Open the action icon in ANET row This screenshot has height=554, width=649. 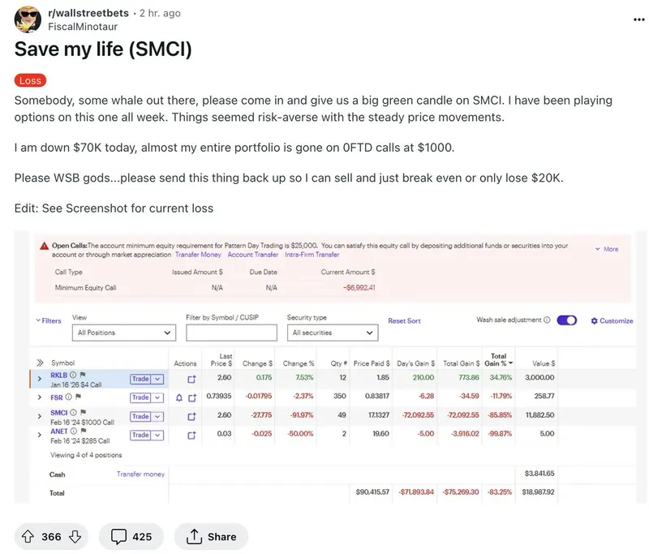(191, 436)
